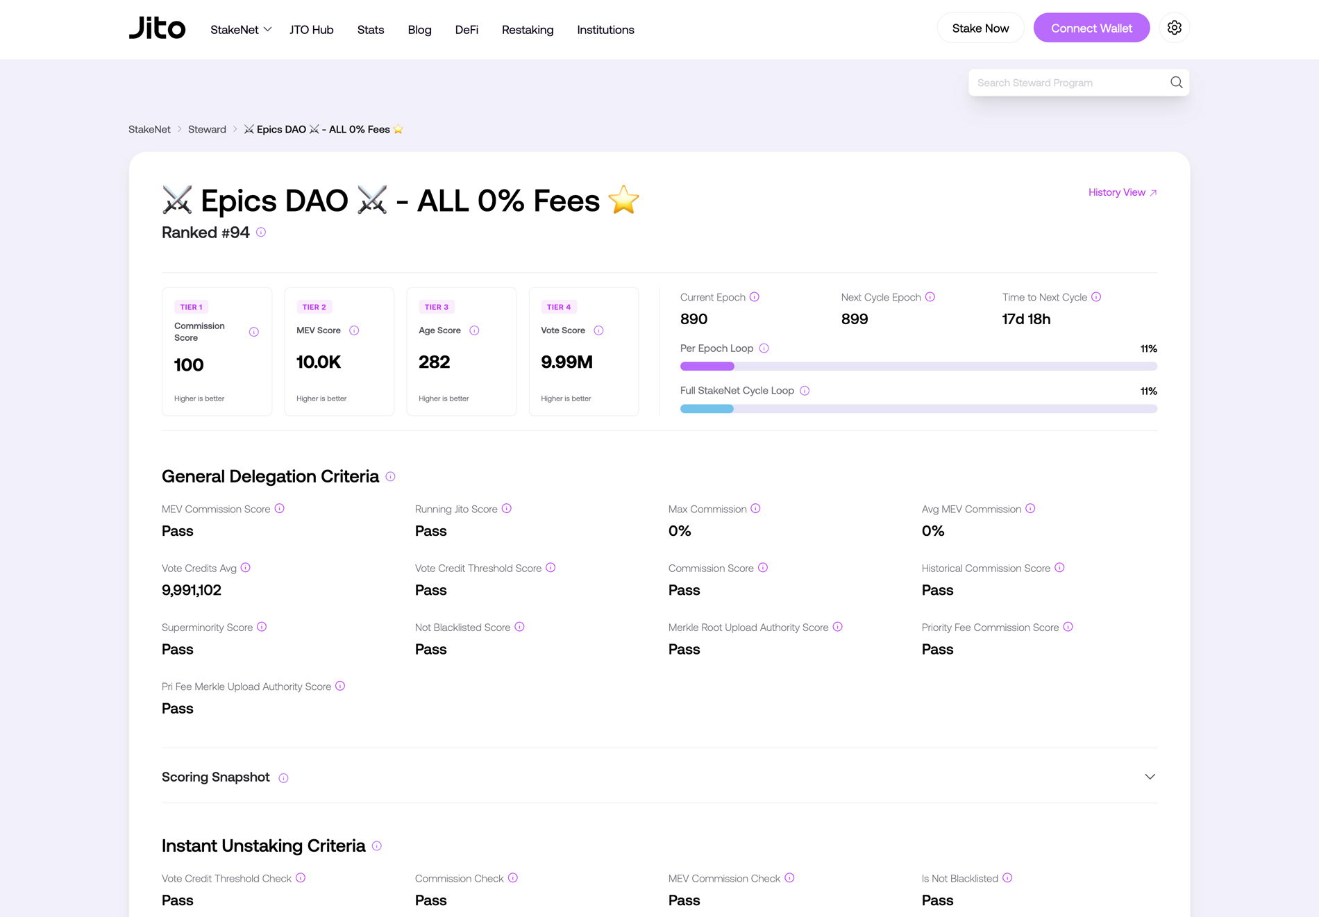
Task: View info icon beside Time to Next Cycle
Action: pos(1096,296)
